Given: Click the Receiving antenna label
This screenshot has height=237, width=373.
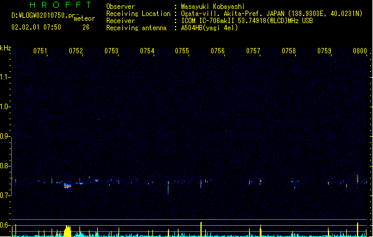Looking at the screenshot, I should [136, 28].
